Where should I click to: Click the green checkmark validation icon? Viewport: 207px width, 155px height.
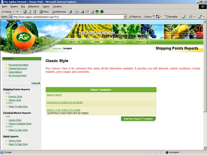(x=184, y=17)
